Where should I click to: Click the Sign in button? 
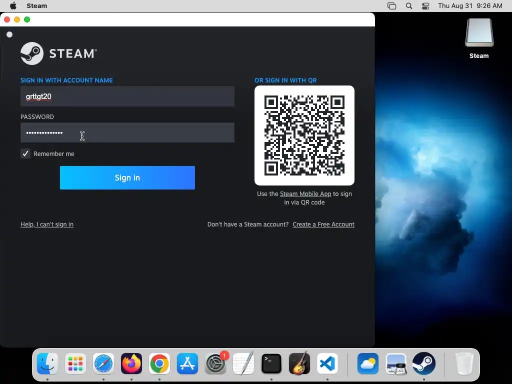pyautogui.click(x=127, y=177)
